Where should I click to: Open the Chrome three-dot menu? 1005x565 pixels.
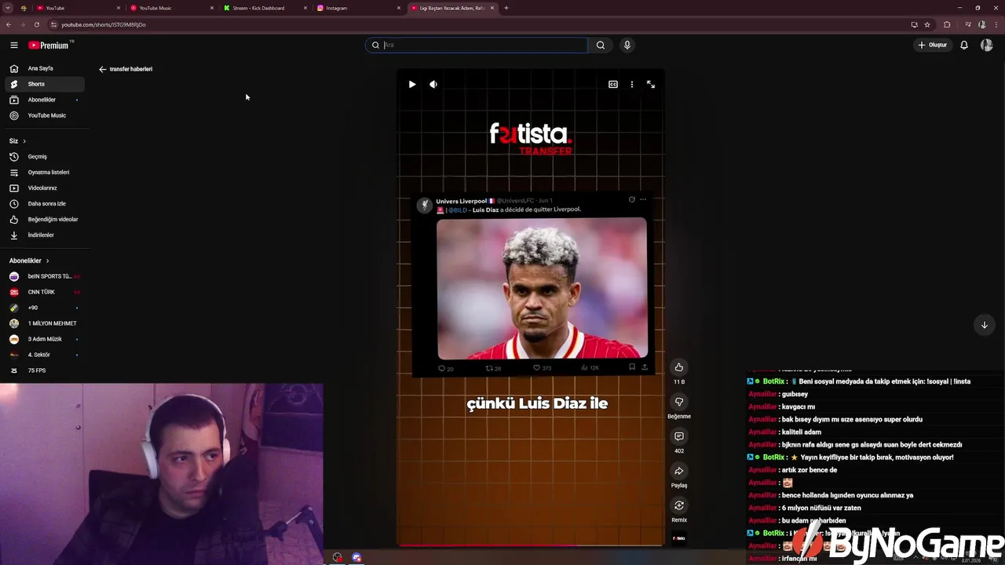tap(996, 24)
